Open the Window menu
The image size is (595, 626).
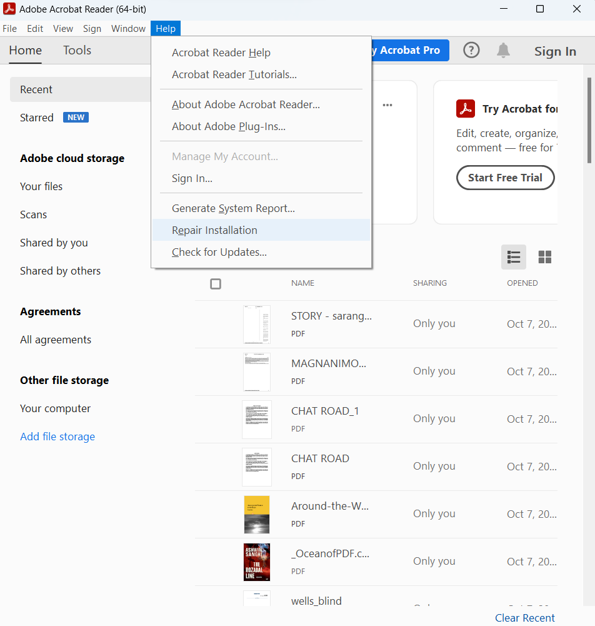(128, 29)
